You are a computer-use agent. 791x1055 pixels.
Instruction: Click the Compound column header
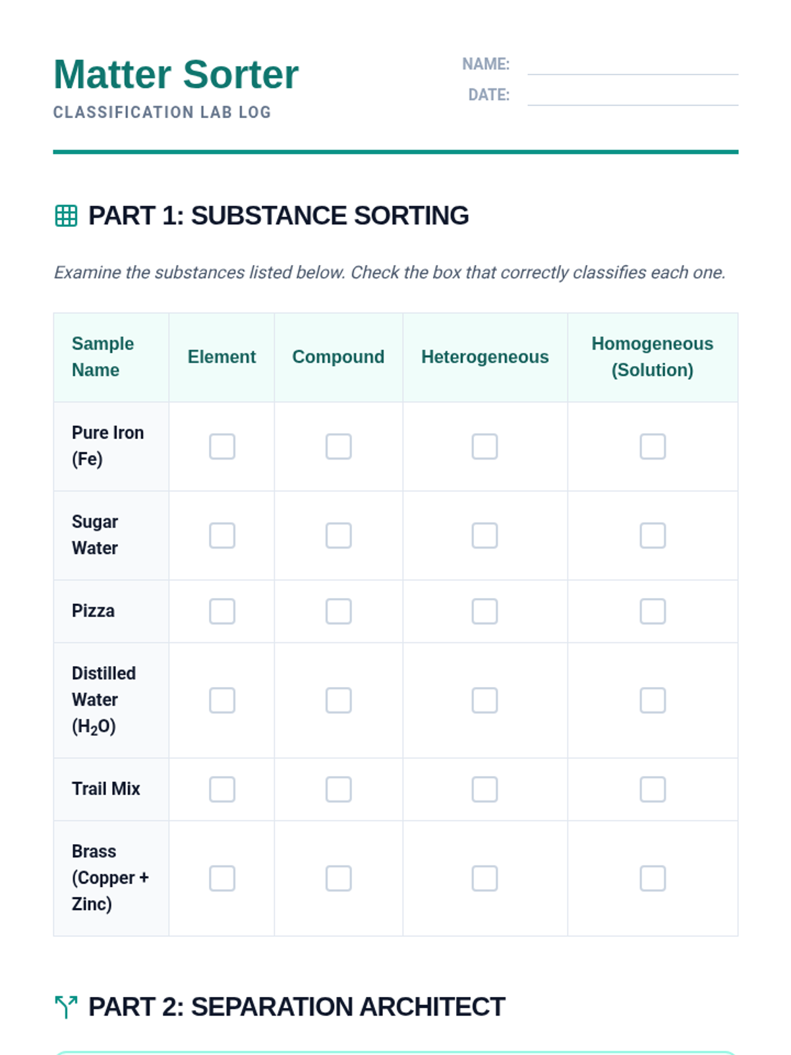click(338, 357)
